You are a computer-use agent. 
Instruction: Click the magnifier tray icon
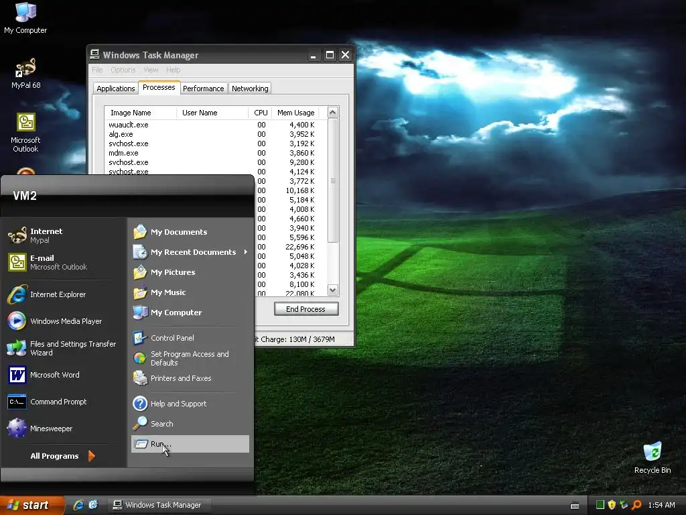coord(636,505)
